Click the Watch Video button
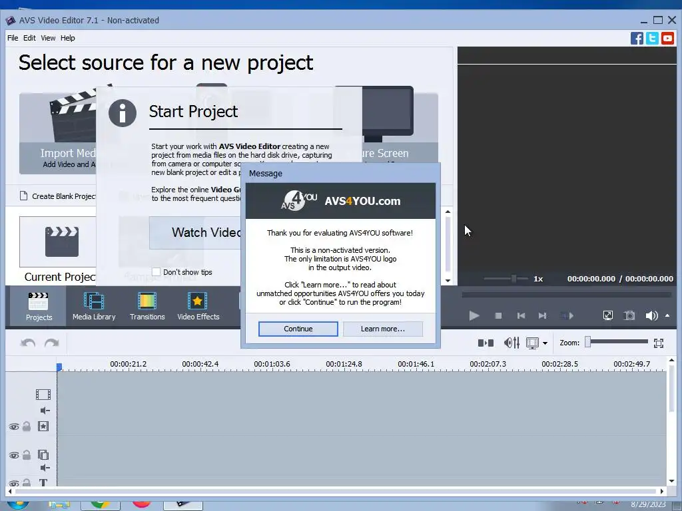Screen dimensions: 682x511 (195, 232)
